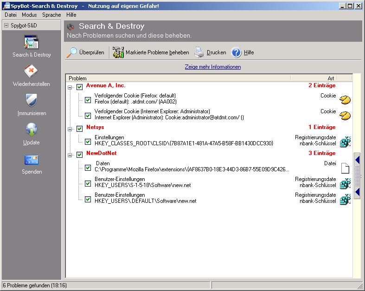Click the Zeige mehr Informationen link

pos(213,67)
